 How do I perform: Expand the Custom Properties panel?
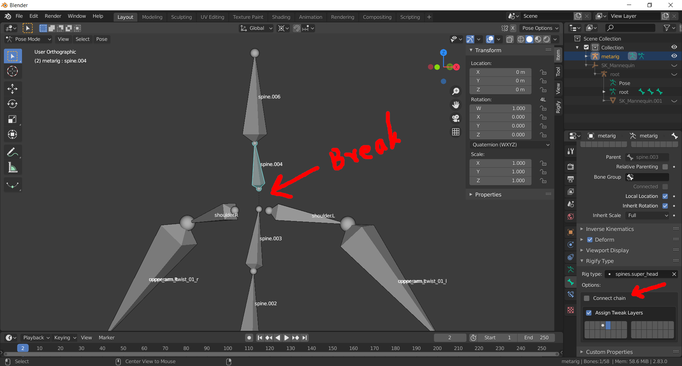609,352
